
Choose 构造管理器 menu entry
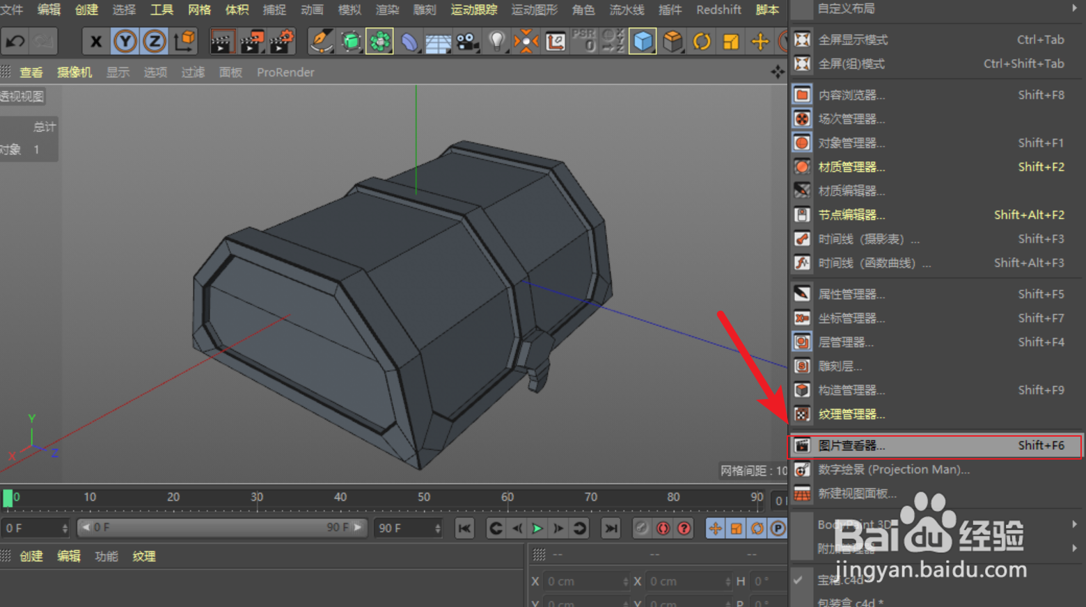935,390
